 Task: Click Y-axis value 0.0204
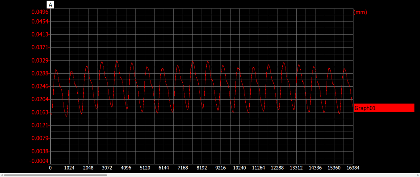[40, 99]
